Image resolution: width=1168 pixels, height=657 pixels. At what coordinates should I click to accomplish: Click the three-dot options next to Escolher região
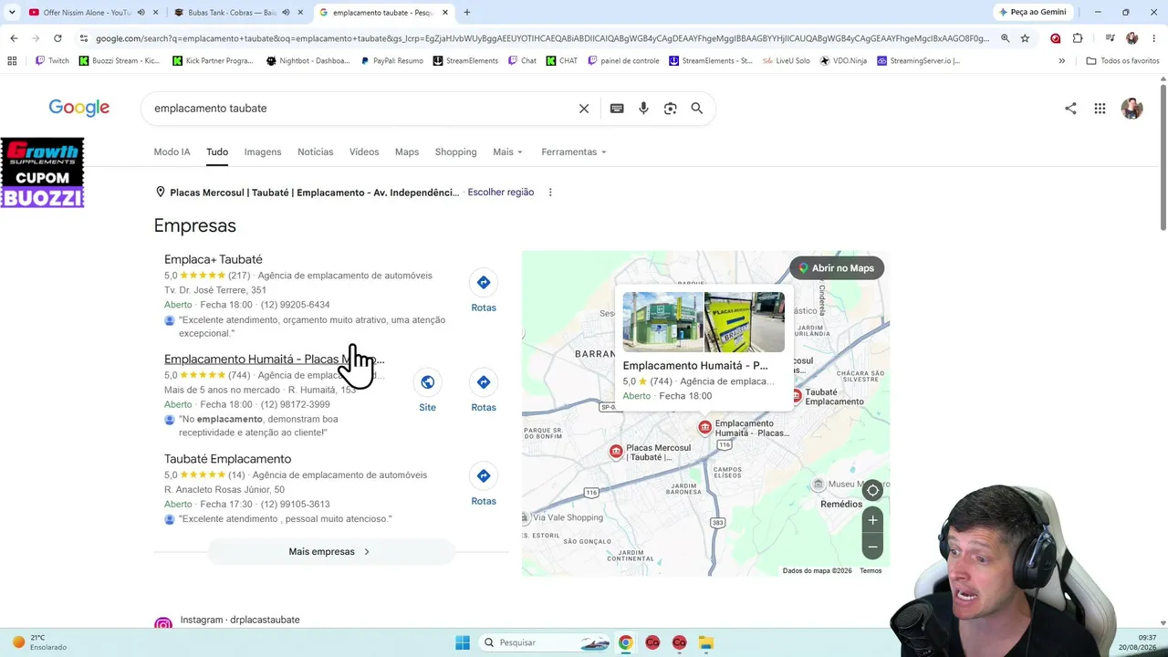[x=549, y=193]
